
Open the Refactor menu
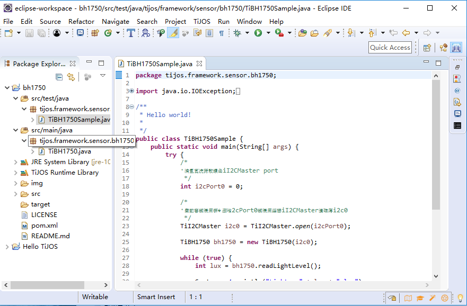click(x=81, y=21)
